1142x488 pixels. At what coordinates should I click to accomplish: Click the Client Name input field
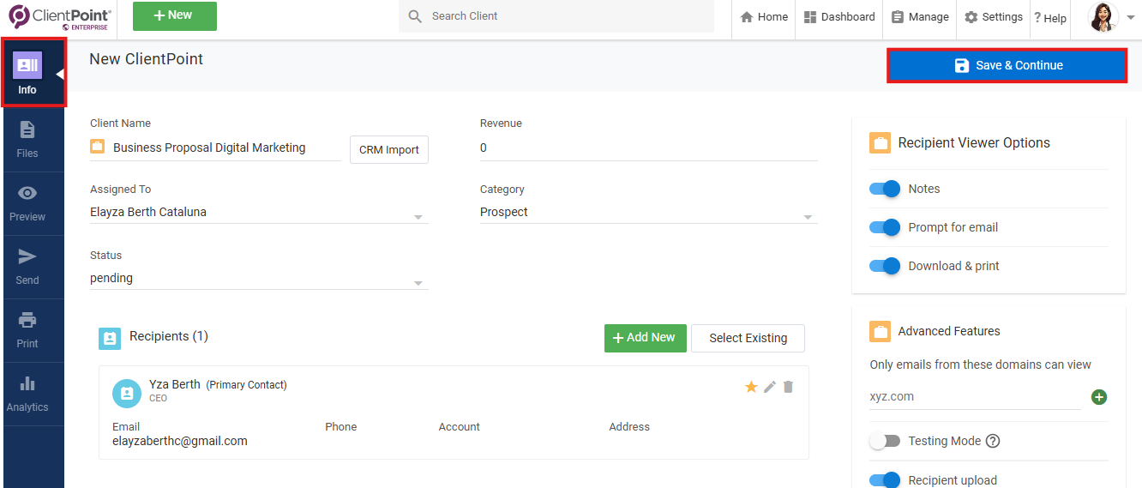pyautogui.click(x=226, y=148)
